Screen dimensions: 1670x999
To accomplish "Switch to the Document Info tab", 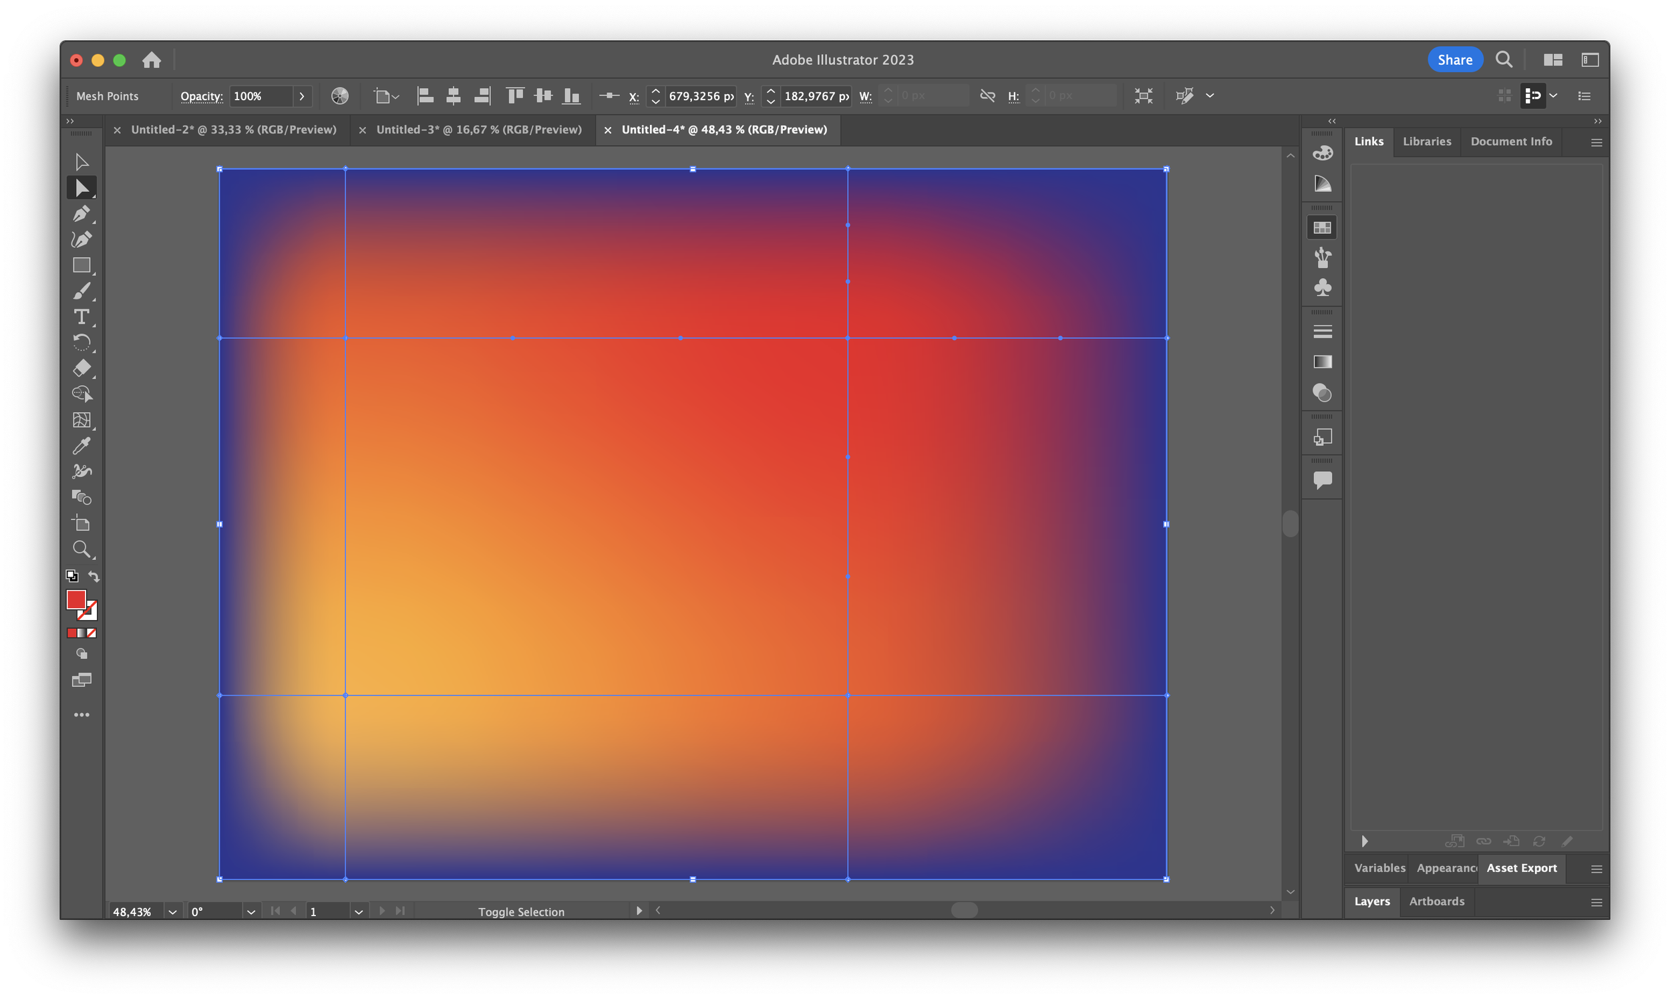I will (1511, 142).
